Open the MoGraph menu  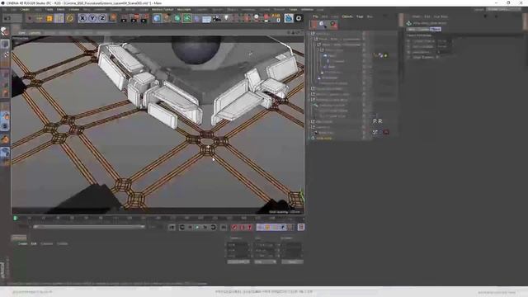pyautogui.click(x=184, y=9)
